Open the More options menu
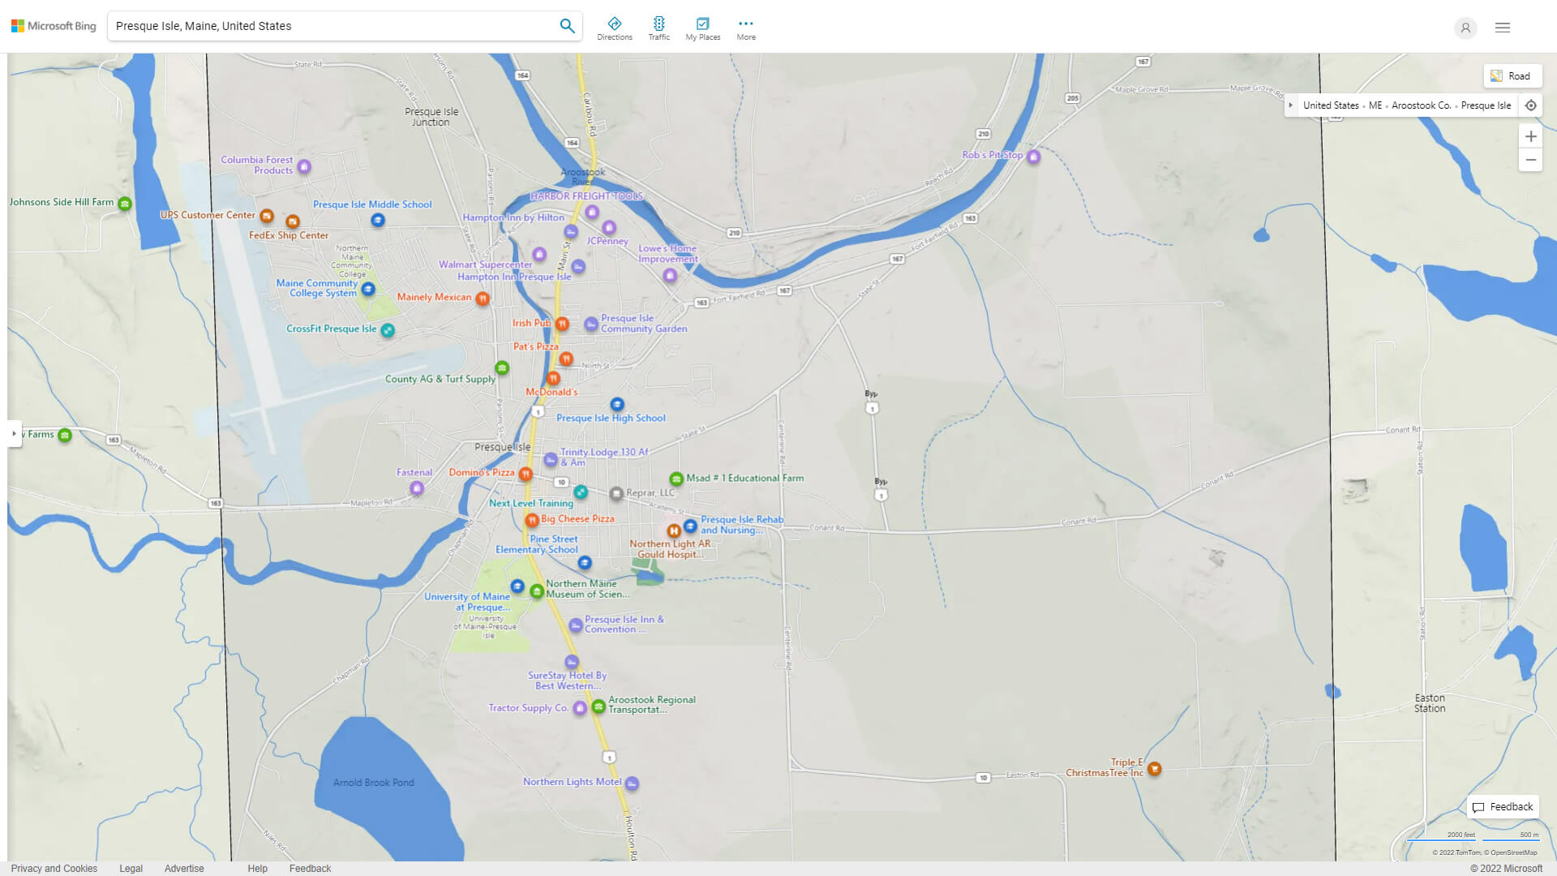The image size is (1557, 876). pyautogui.click(x=745, y=28)
